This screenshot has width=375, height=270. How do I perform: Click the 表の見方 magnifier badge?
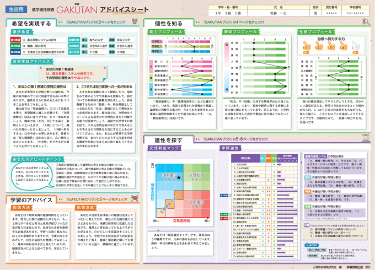(x=312, y=245)
